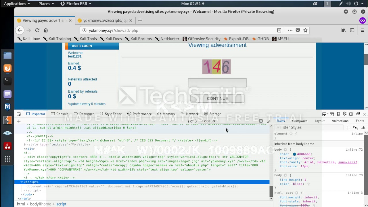The image size is (368, 207).
Task: Switch to Console tab in DevTools
Action: 59,114
